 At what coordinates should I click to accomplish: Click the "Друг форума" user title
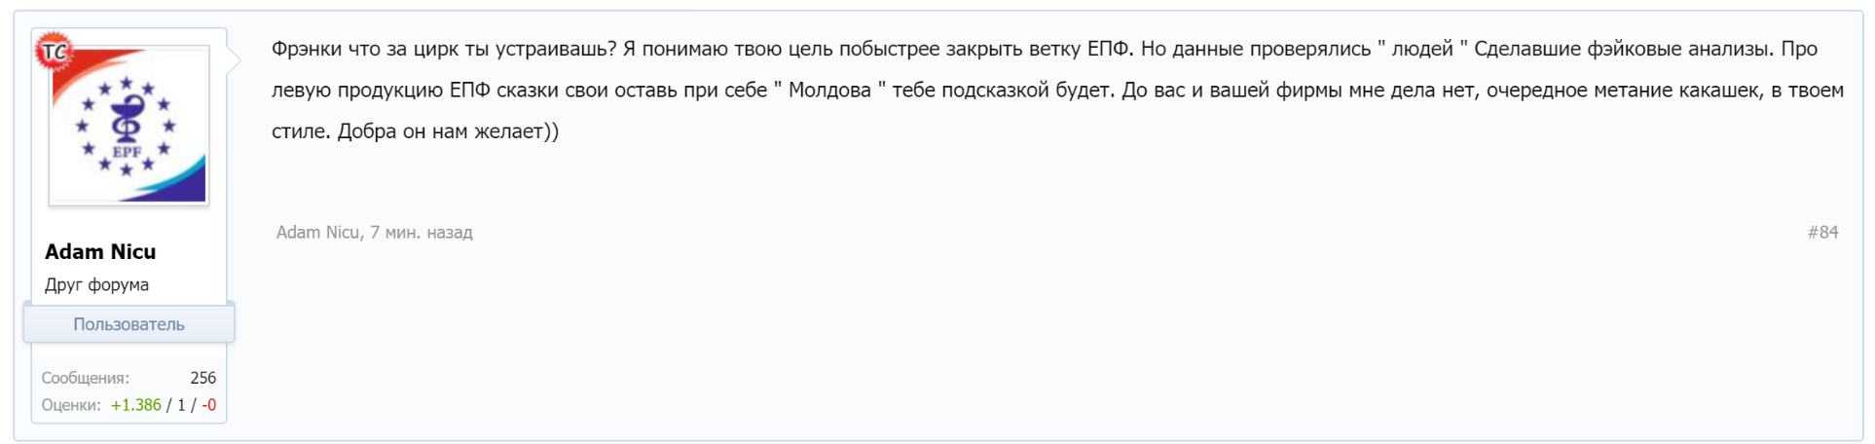pos(96,285)
